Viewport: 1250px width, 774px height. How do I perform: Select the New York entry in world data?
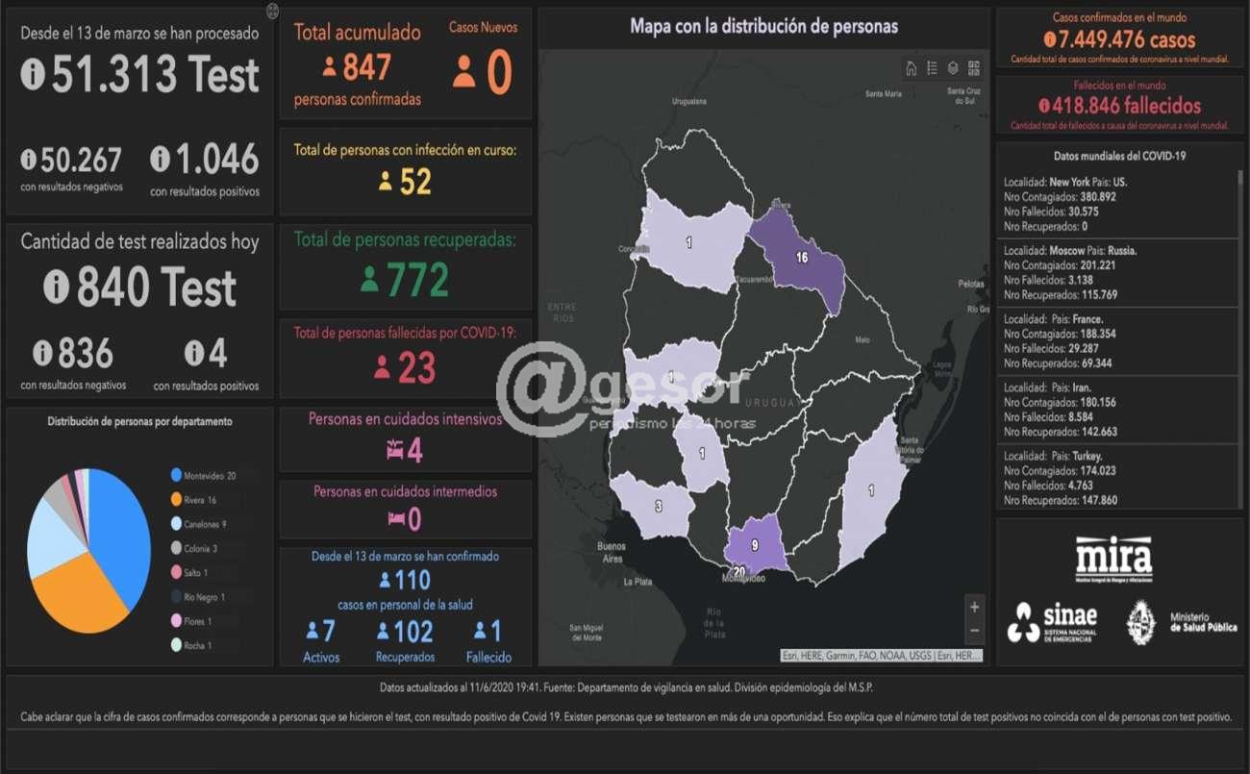pyautogui.click(x=1115, y=204)
